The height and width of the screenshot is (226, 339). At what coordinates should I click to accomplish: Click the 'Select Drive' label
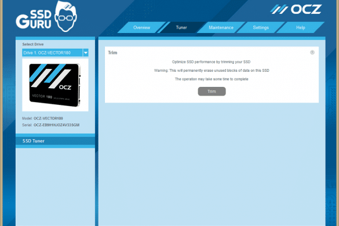[33, 44]
